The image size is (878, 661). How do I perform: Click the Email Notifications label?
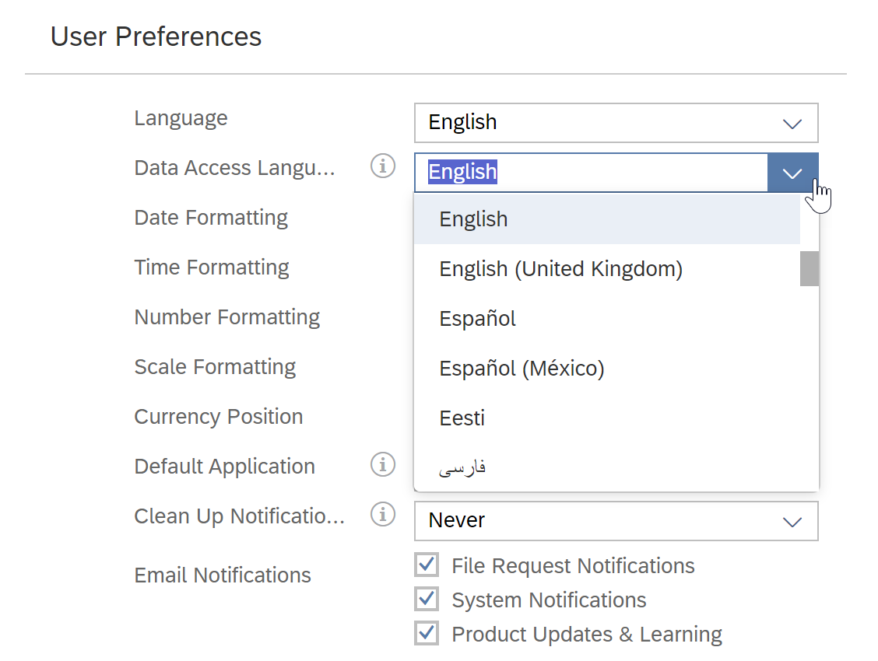coord(223,575)
